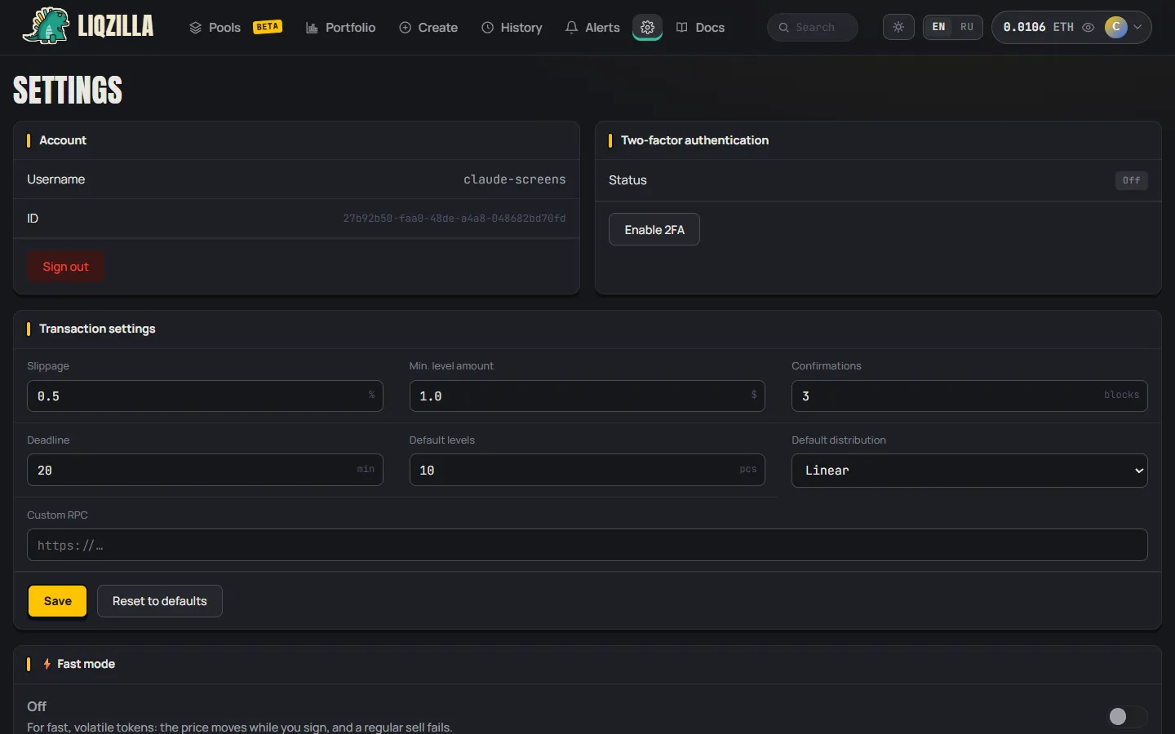The width and height of the screenshot is (1175, 734).
Task: Click the LIQZILLA dinosaur logo
Action: coord(87,26)
